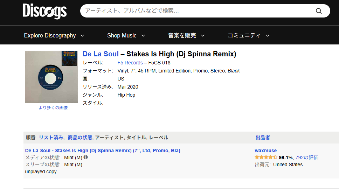Click the seller star rating icons
This screenshot has width=339, height=189.
(x=266, y=157)
